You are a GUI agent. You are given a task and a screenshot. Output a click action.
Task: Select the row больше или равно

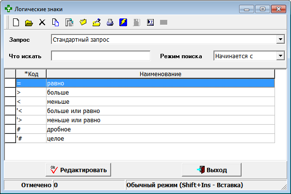pyautogui.click(x=145, y=111)
